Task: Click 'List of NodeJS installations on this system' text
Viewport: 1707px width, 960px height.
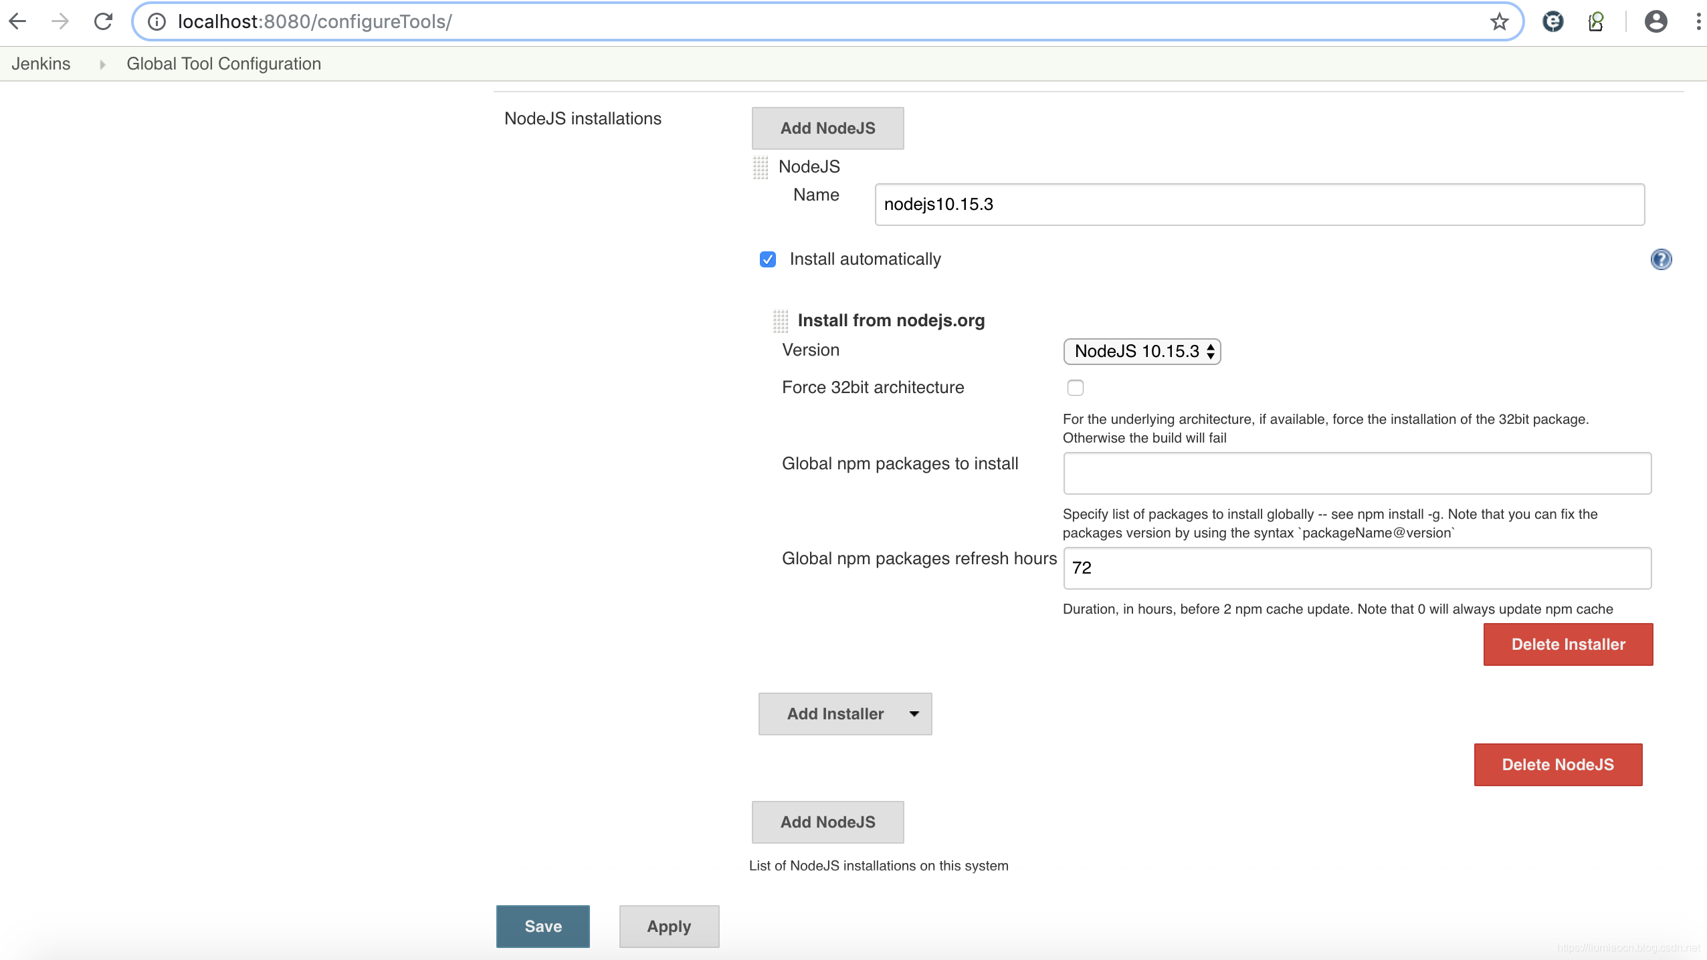Action: 878,866
